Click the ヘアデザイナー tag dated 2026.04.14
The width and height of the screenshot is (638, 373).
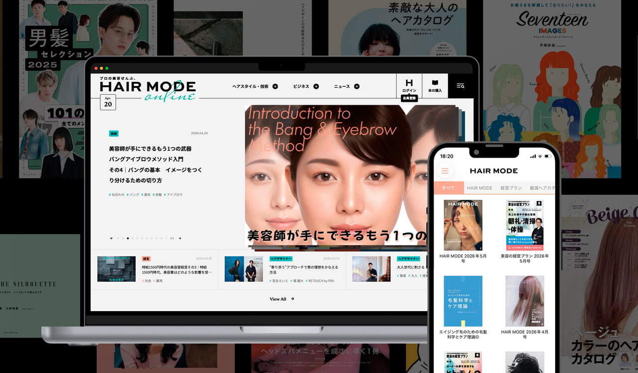click(281, 259)
